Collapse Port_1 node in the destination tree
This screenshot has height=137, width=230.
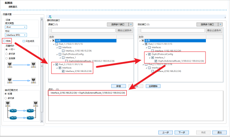pos(143,44)
